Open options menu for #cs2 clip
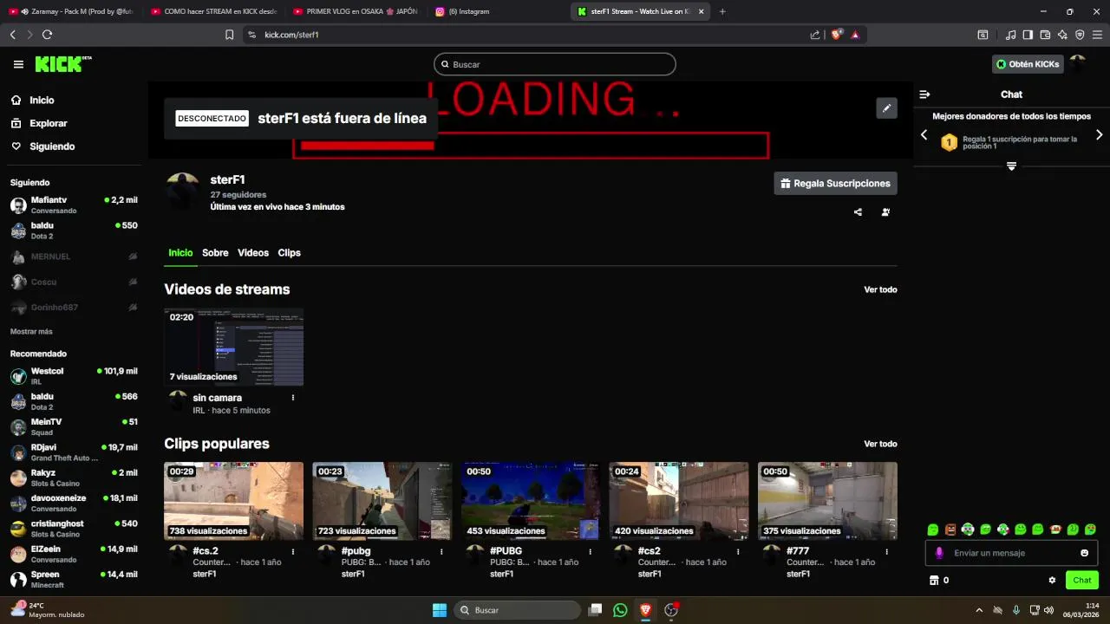The height and width of the screenshot is (624, 1110). [738, 551]
